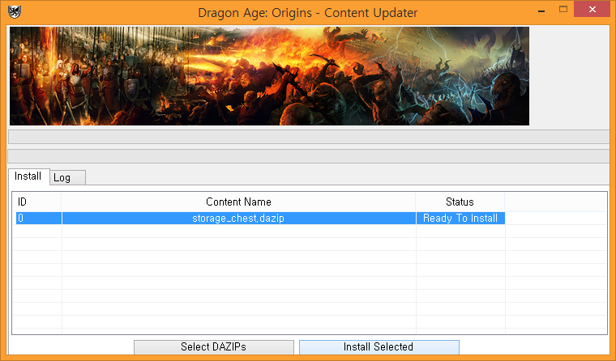This screenshot has width=616, height=361.
Task: Select the Install tab
Action: (28, 176)
